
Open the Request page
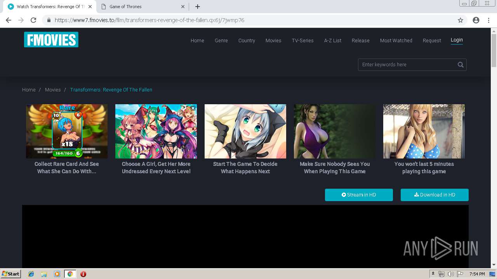click(x=432, y=40)
